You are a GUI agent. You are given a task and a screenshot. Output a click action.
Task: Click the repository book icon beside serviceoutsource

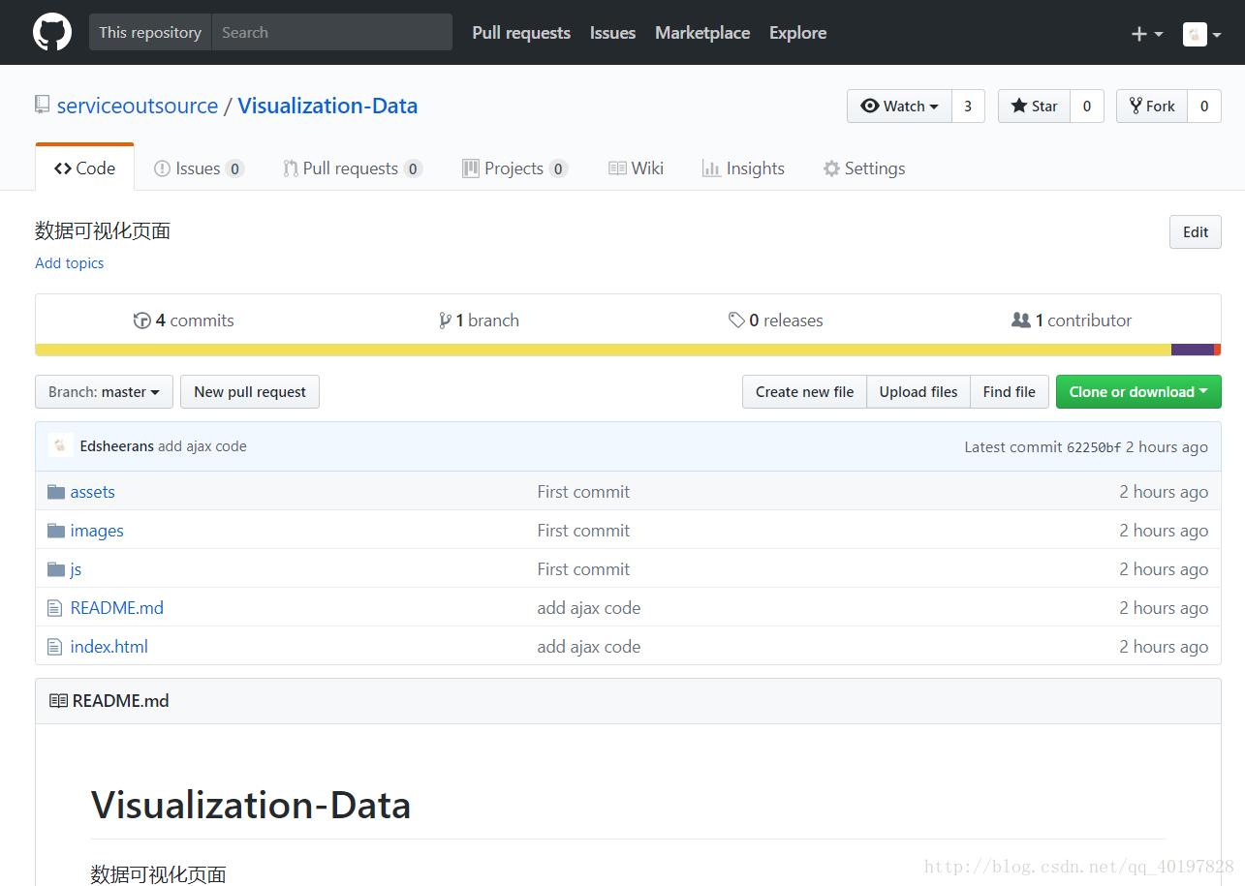click(x=42, y=105)
